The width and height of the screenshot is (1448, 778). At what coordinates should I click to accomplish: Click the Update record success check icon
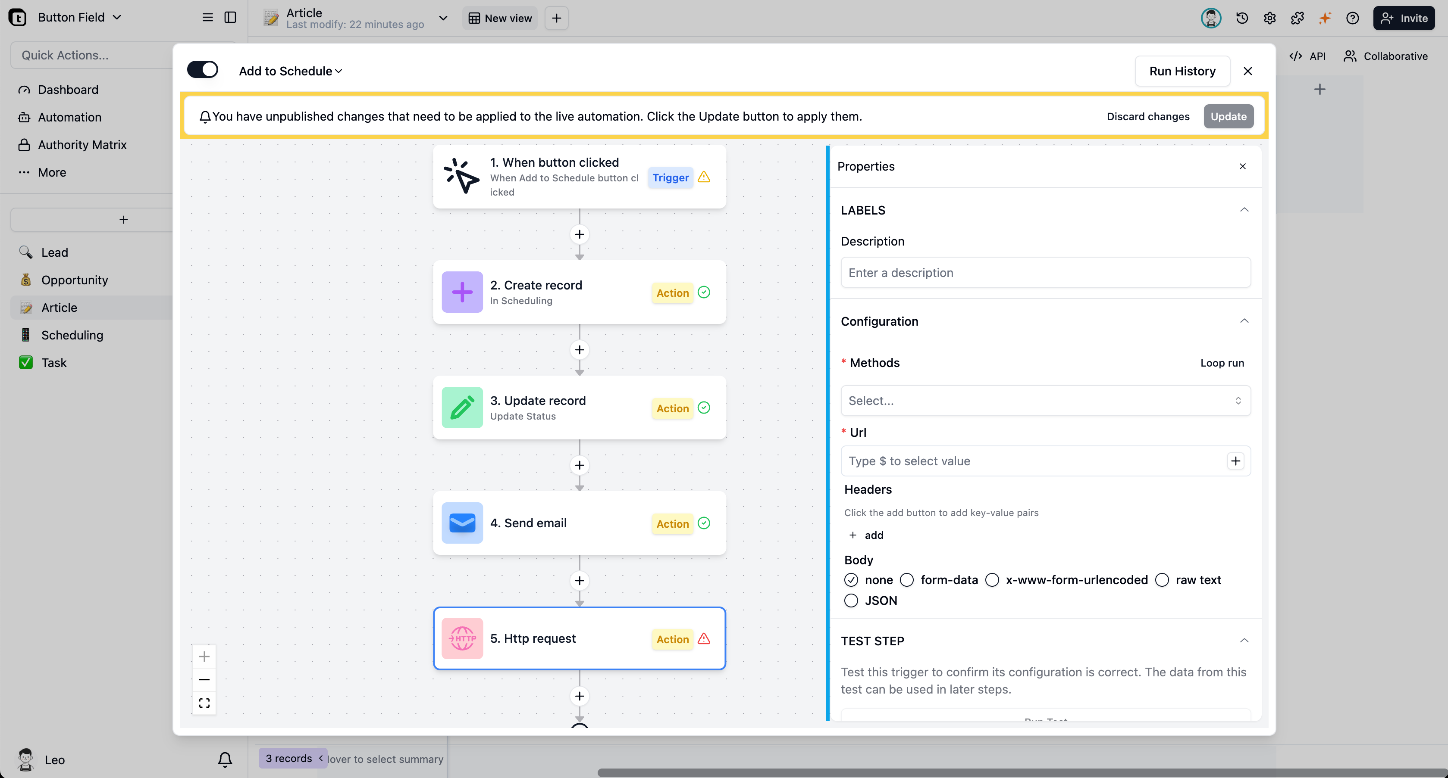704,407
